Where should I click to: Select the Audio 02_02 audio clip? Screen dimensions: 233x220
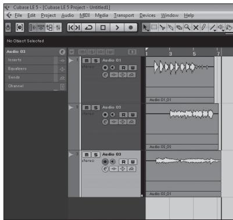tap(182, 127)
